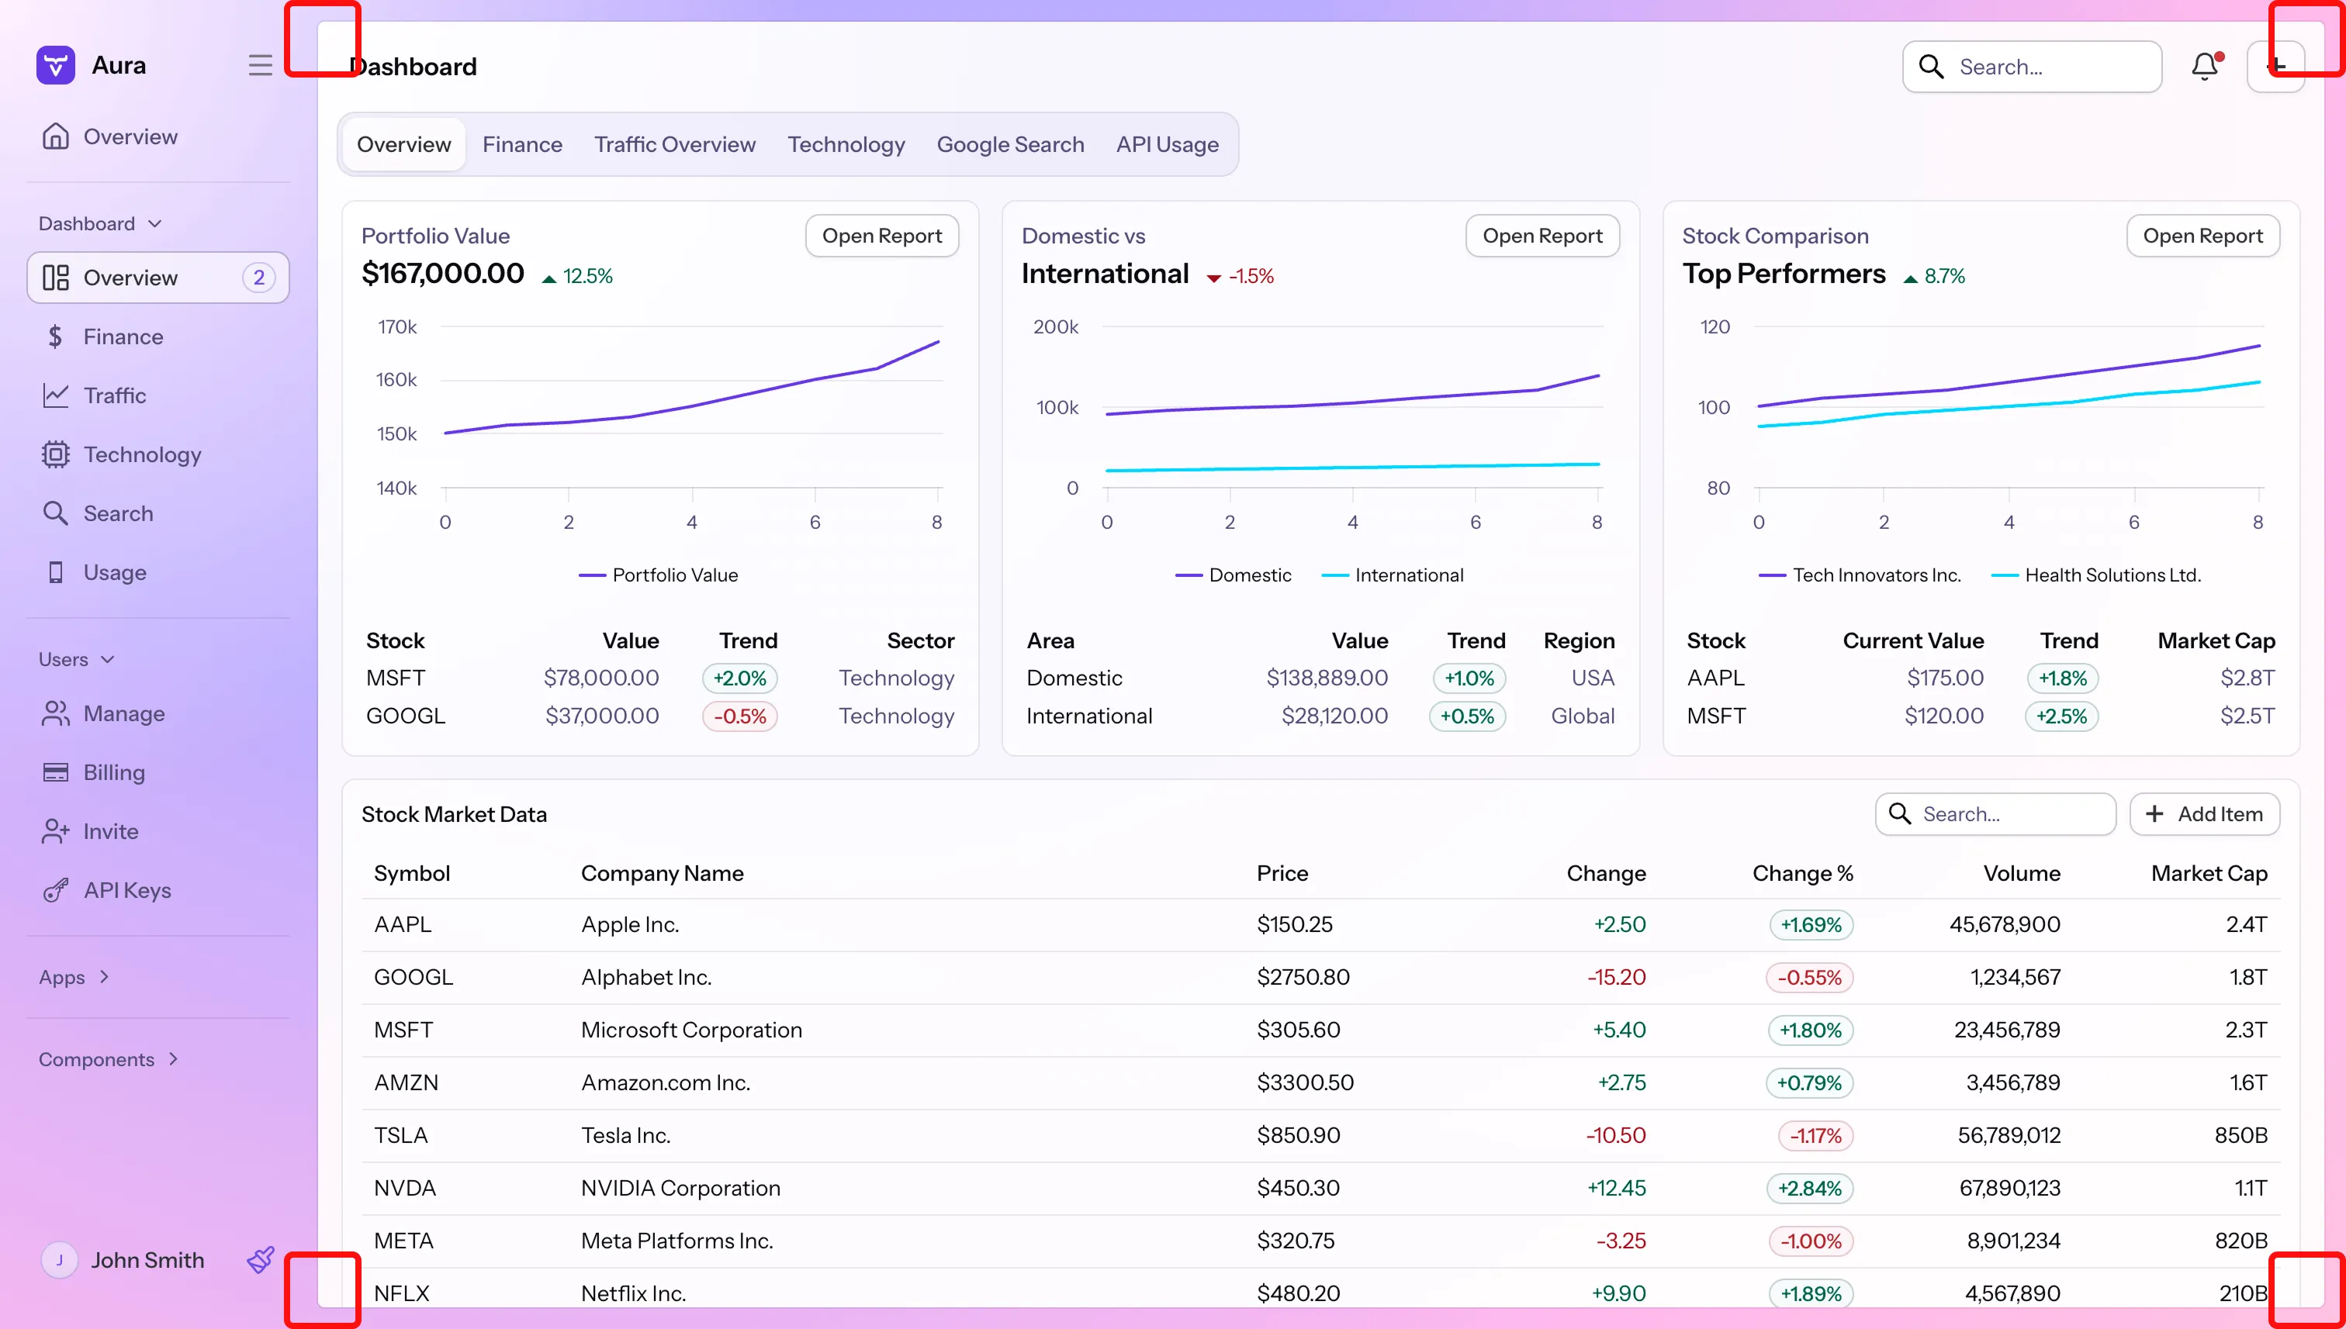Click the Aura logo icon

point(55,65)
